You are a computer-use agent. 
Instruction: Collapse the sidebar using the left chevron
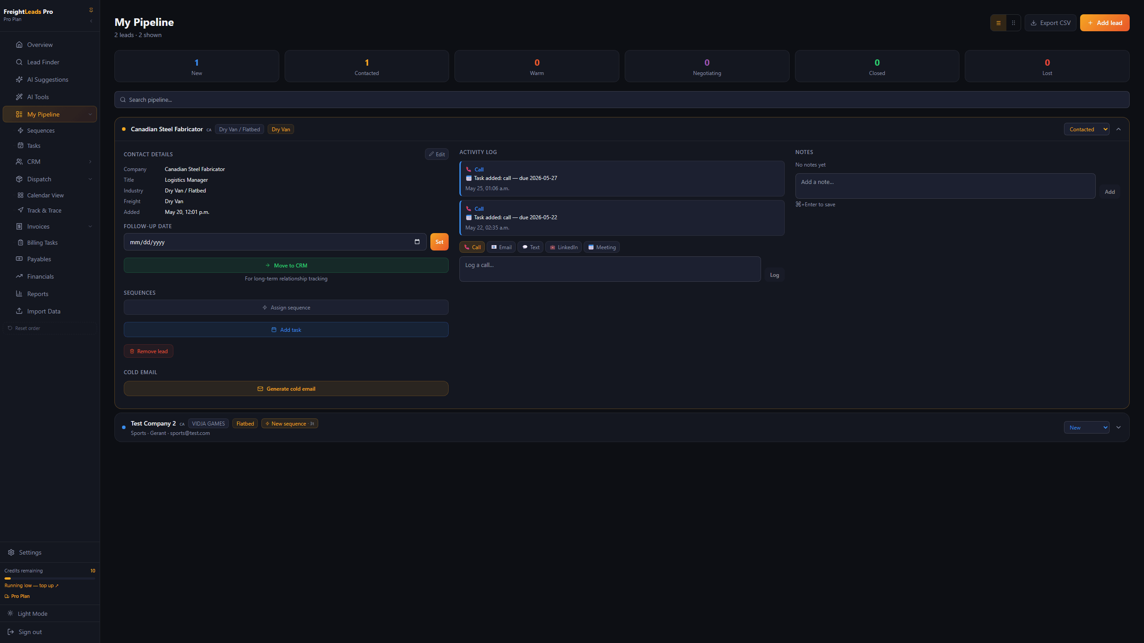point(91,21)
